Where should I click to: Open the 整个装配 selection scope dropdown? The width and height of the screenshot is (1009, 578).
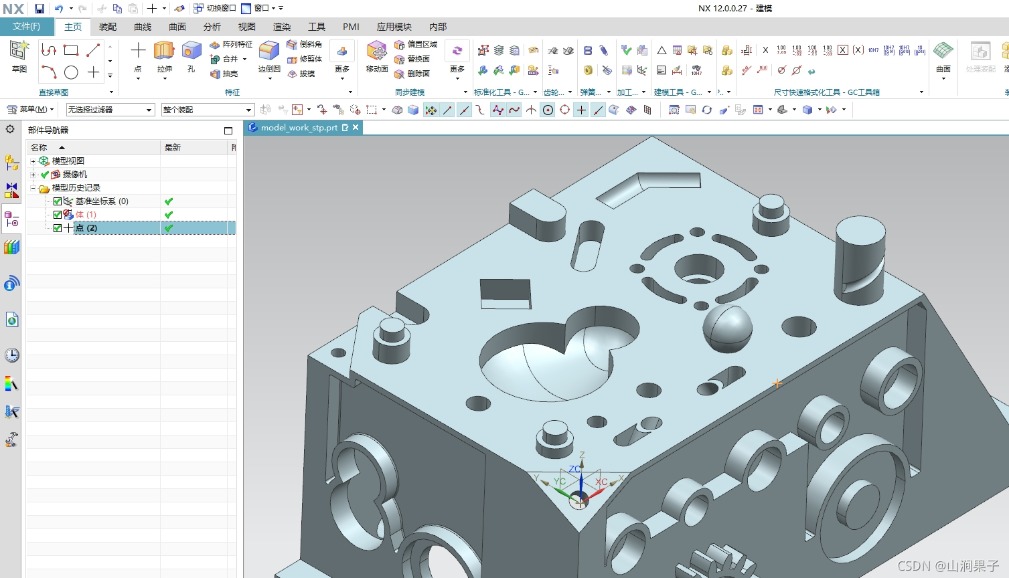(208, 110)
